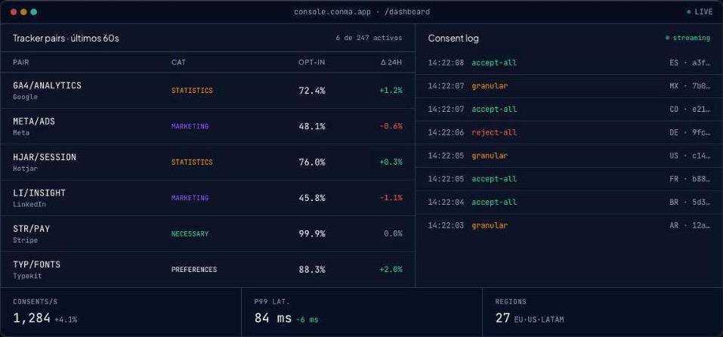Click the streaming status indicator
This screenshot has width=723, height=337.
click(x=687, y=38)
